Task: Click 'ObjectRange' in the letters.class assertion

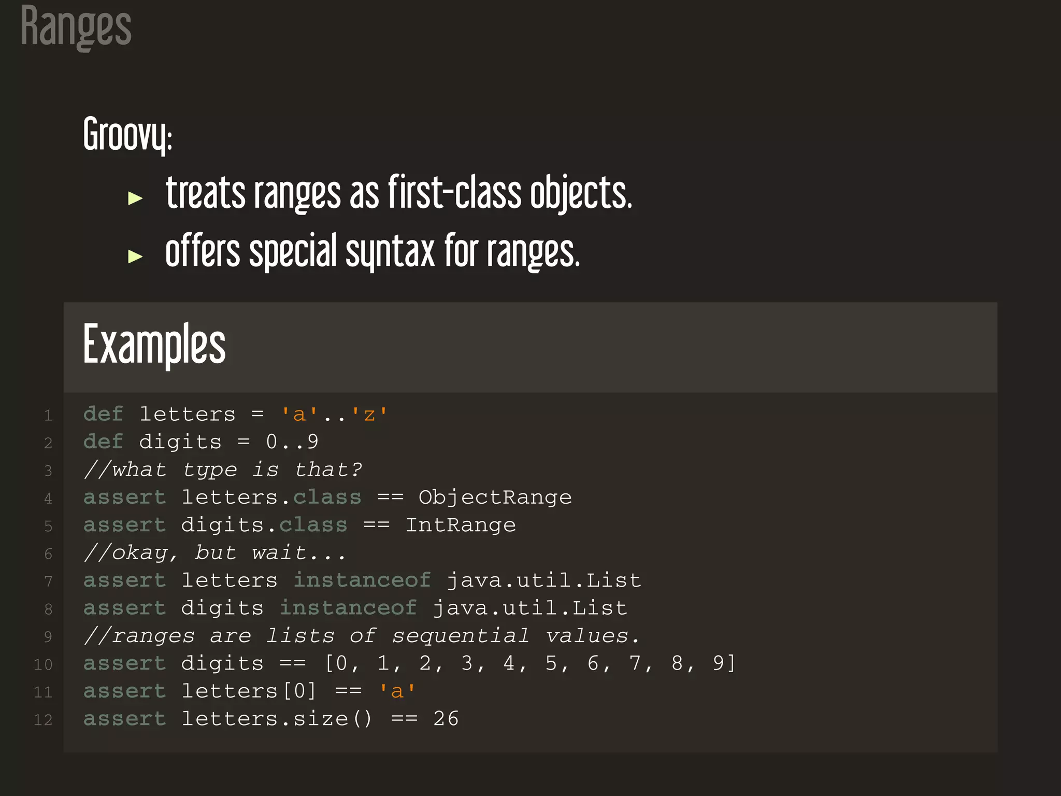Action: coord(495,497)
